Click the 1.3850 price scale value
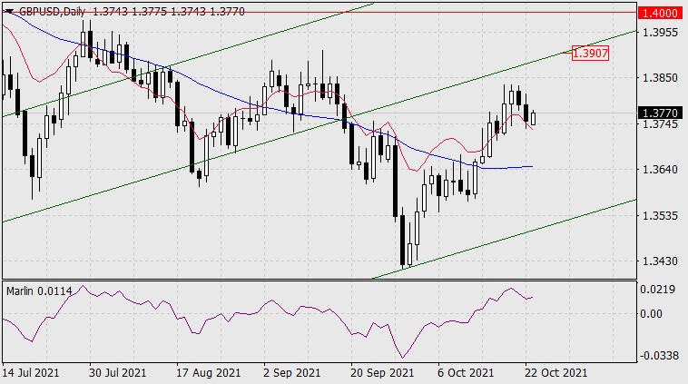This screenshot has height=384, width=688. pos(660,78)
